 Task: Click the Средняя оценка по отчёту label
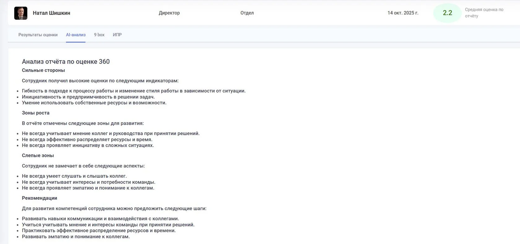[x=484, y=13]
